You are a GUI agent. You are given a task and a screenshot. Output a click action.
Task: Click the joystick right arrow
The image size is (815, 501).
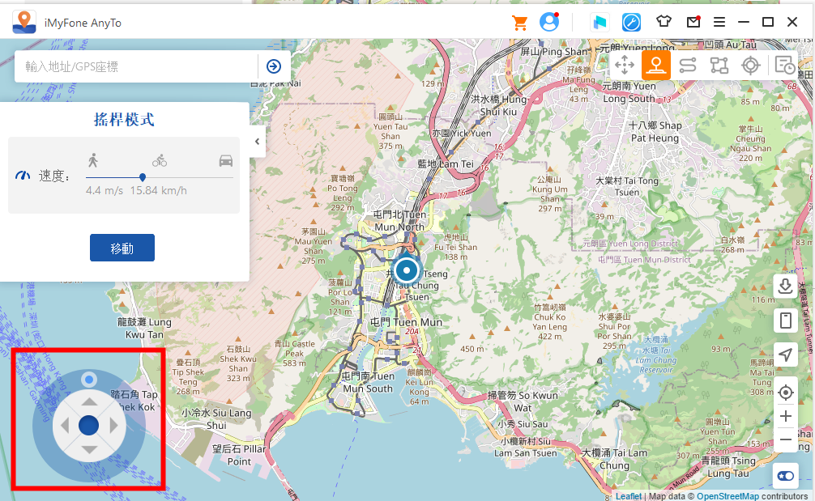point(114,426)
